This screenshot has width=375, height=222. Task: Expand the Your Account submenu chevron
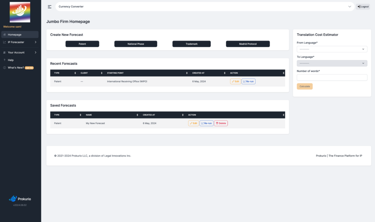(x=36, y=52)
